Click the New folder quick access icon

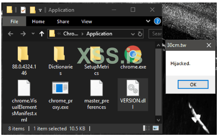click(32, 10)
